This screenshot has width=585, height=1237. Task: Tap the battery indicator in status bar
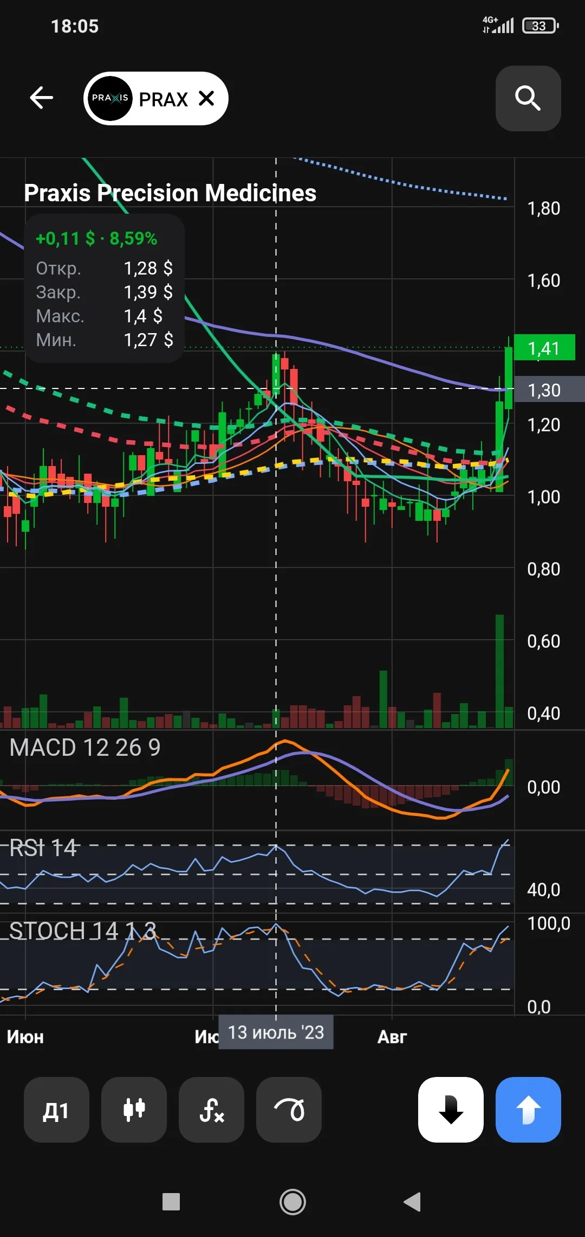[541, 25]
